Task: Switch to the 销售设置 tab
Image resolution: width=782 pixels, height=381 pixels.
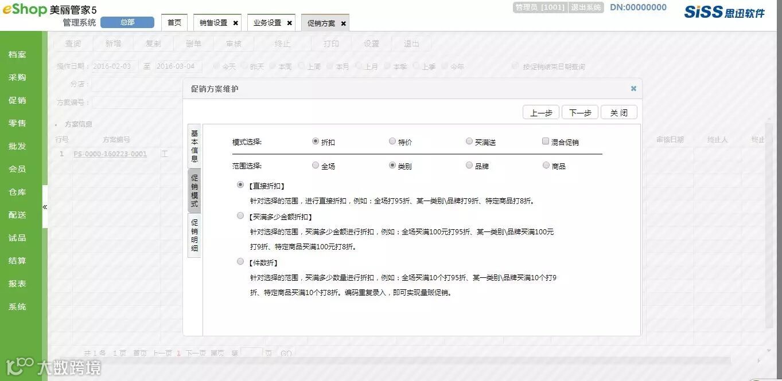Action: coord(213,23)
